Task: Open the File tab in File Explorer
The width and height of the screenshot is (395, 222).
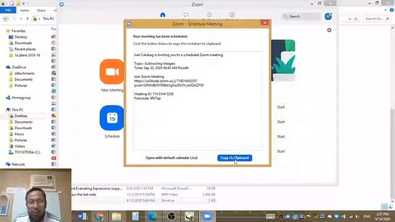Action: pos(8,10)
